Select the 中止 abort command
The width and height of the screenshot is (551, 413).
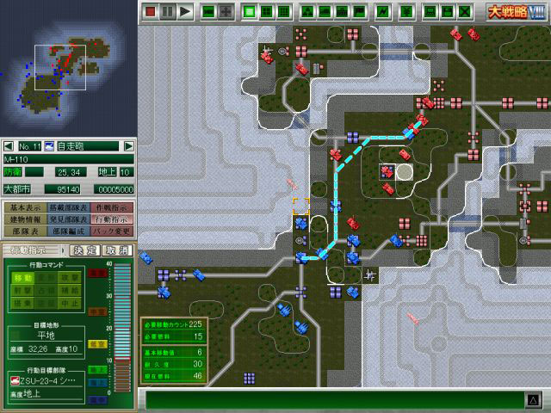click(71, 303)
